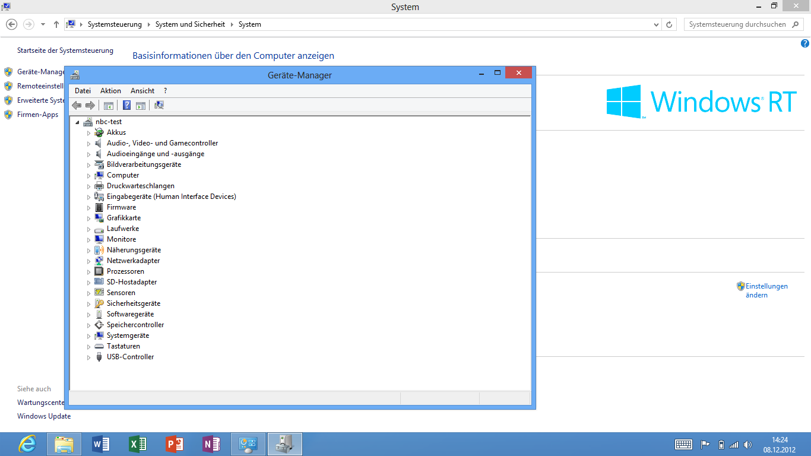Image resolution: width=811 pixels, height=456 pixels.
Task: Open the touch keyboard from the system tray
Action: (x=683, y=444)
